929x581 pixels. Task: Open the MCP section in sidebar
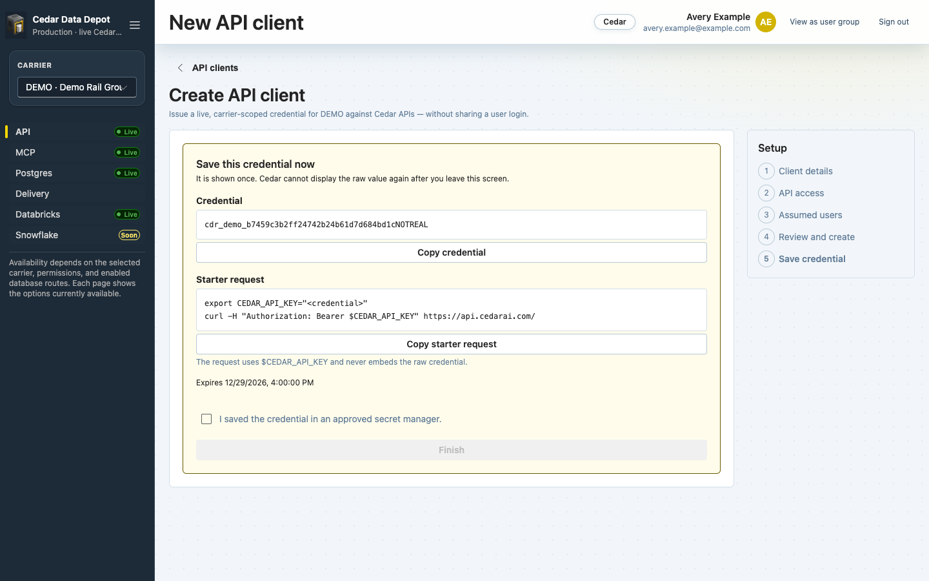tap(77, 152)
